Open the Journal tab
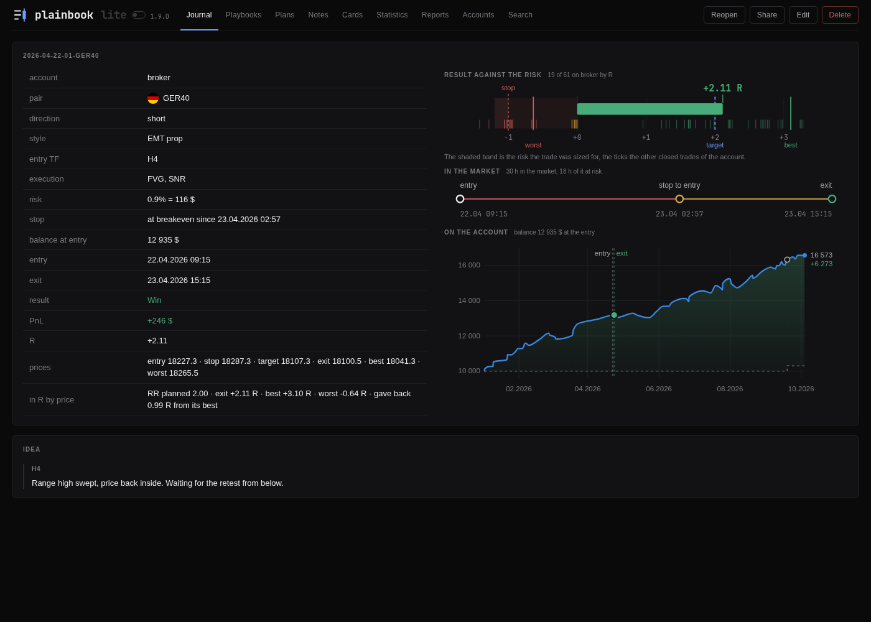 point(199,15)
